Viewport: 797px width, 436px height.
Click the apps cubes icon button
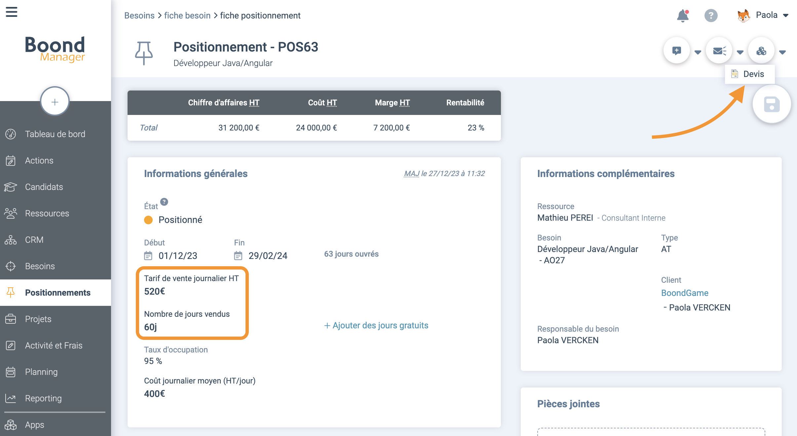point(761,51)
